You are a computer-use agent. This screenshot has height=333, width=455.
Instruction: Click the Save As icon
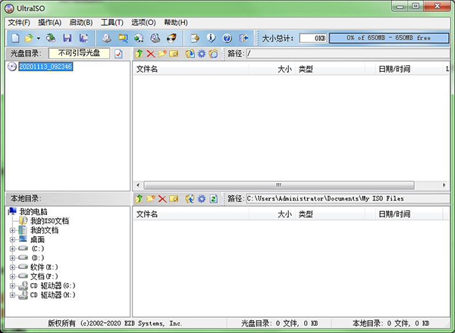[84, 38]
